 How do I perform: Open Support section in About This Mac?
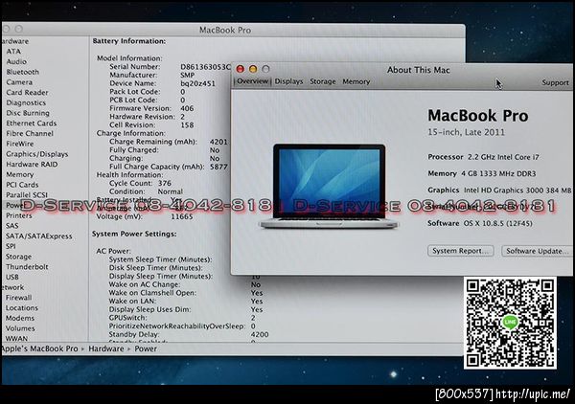[x=555, y=82]
